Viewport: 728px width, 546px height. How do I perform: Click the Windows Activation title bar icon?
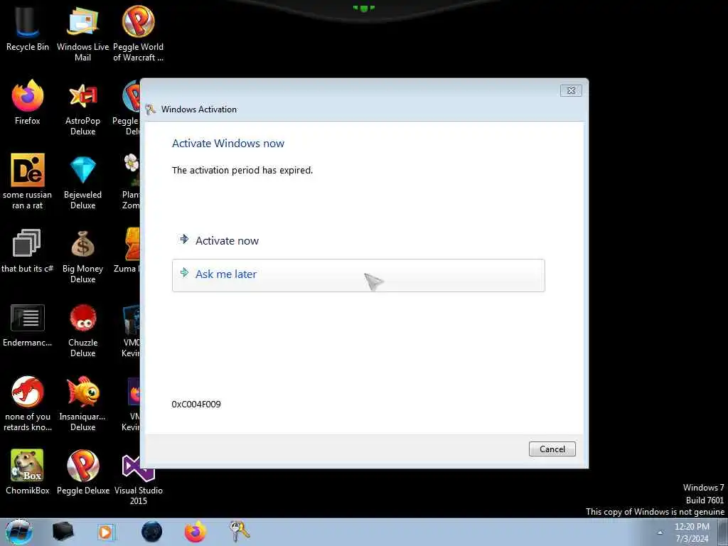click(x=150, y=109)
